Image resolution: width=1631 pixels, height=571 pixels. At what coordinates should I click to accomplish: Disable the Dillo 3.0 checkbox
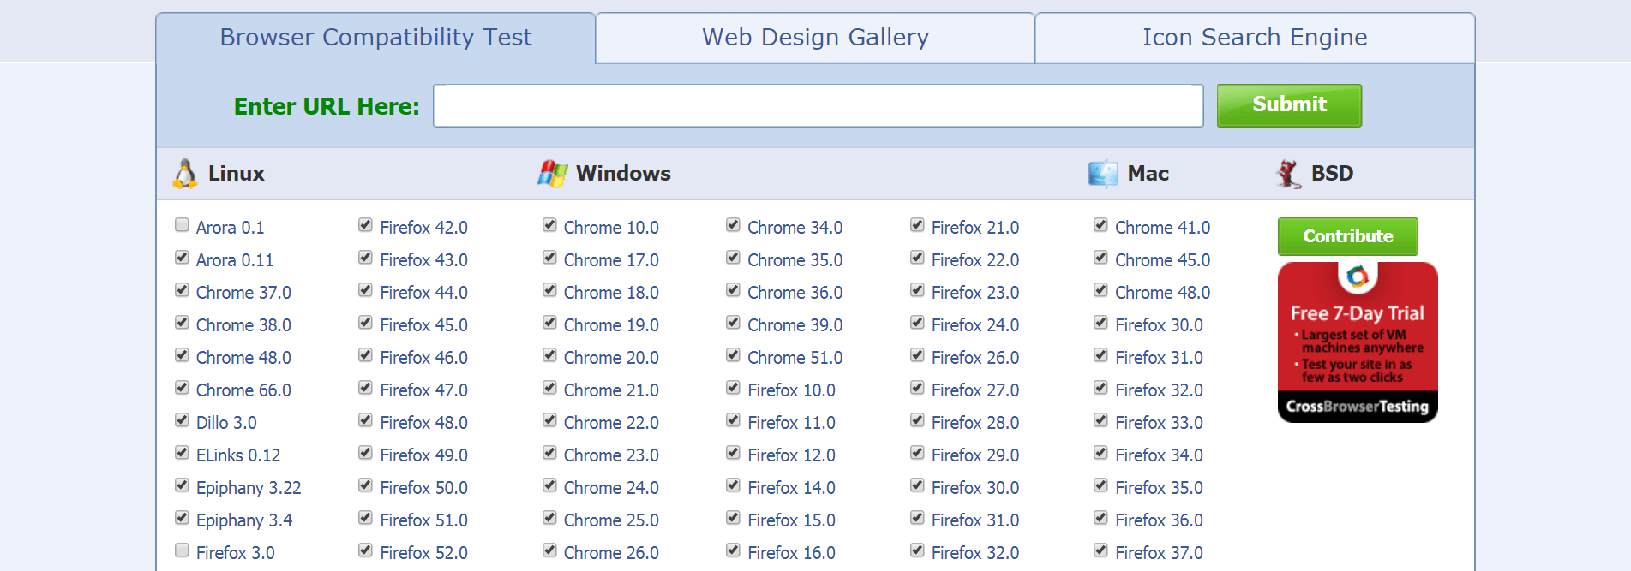[x=182, y=420]
